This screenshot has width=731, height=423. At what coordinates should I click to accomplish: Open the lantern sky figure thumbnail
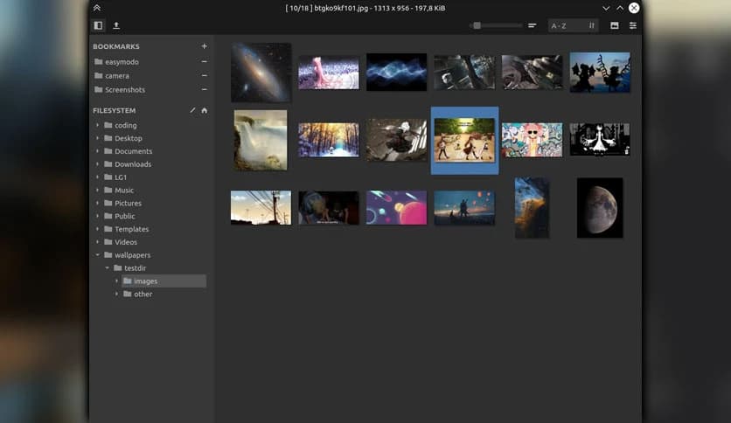pyautogui.click(x=464, y=207)
